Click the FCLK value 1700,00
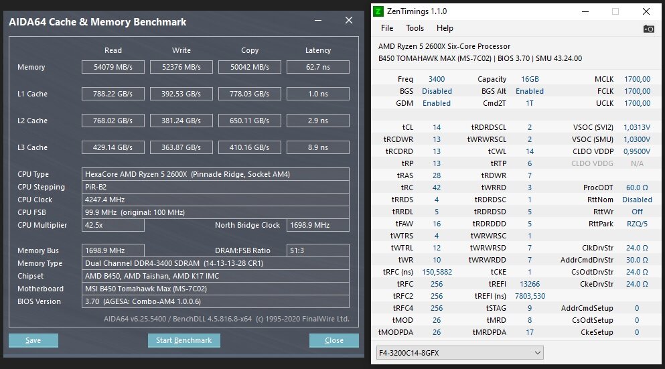Viewport: 665px width, 369px height. click(x=637, y=91)
